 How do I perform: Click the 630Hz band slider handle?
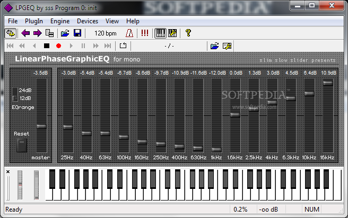(198, 148)
